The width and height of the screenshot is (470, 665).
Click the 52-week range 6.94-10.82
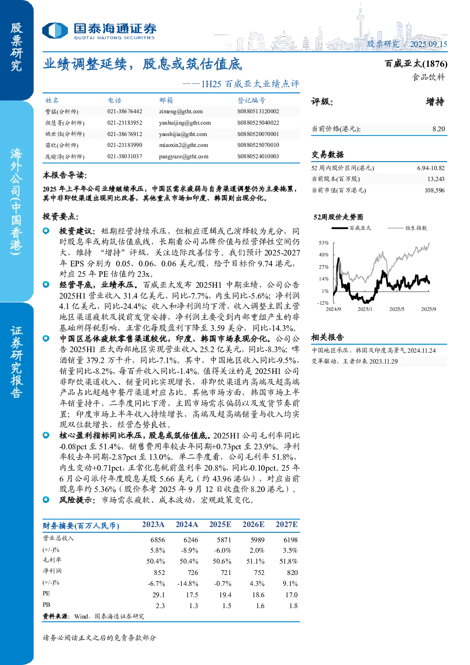(431, 168)
